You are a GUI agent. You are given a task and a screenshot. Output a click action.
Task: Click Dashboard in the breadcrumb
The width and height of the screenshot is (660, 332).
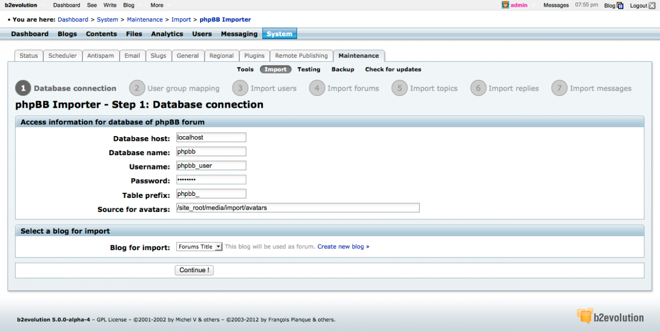(73, 20)
